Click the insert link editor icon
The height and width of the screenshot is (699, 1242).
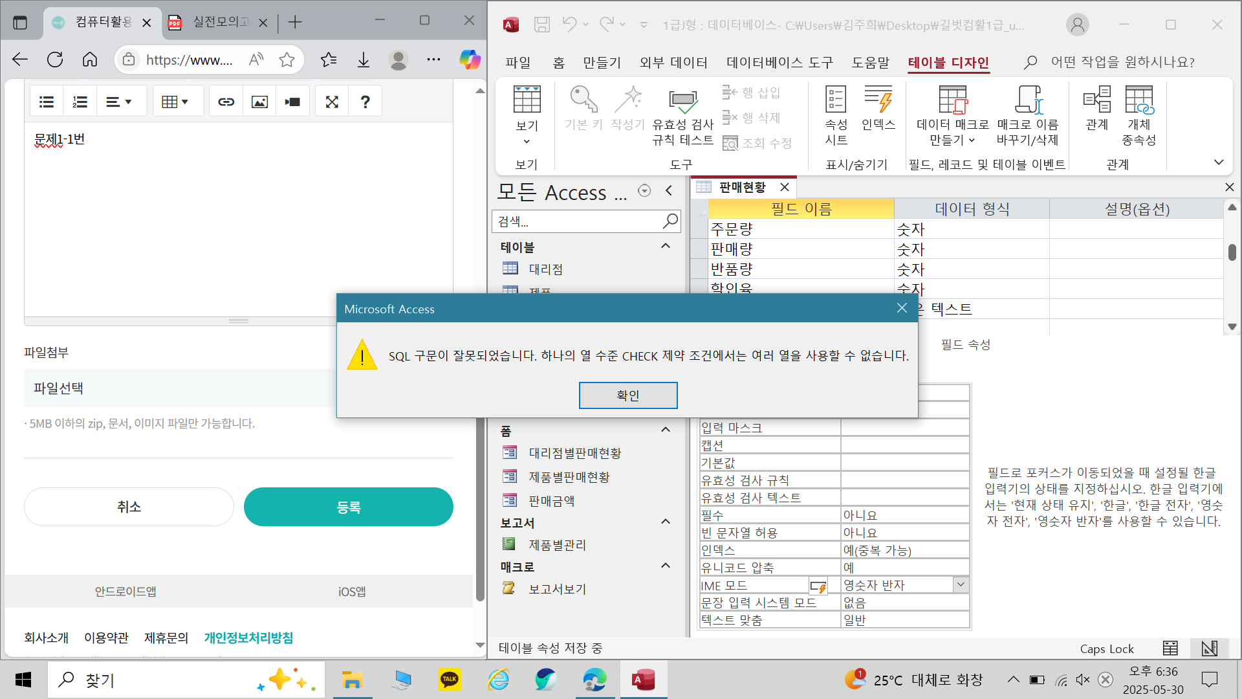click(226, 102)
